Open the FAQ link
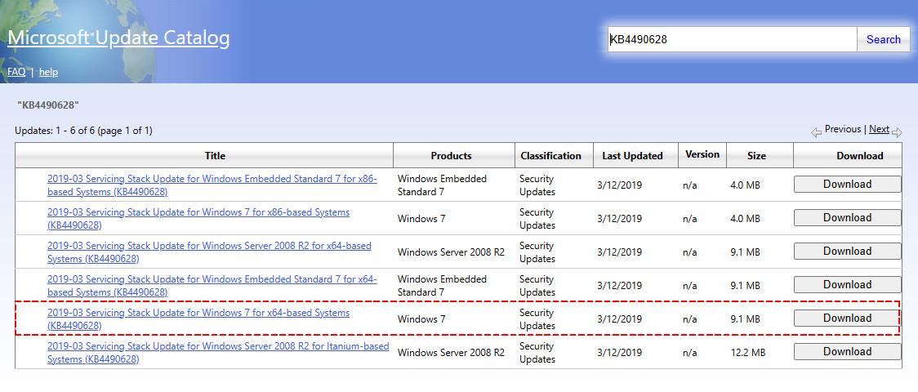Screen dimensions: 918x392 pos(16,72)
